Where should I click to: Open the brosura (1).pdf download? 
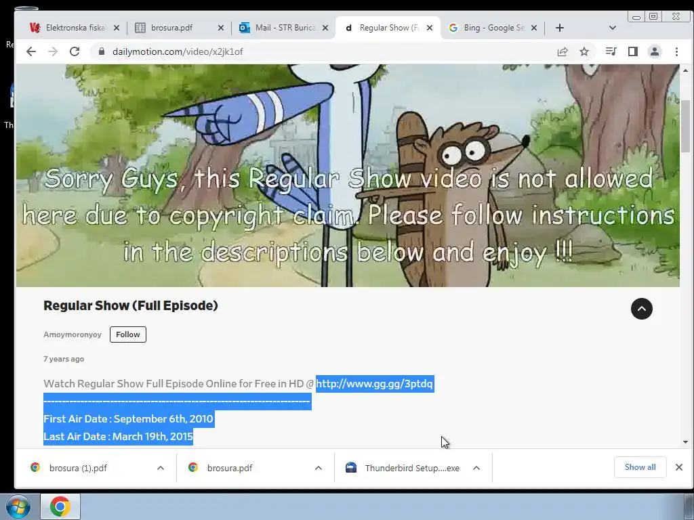[x=78, y=468]
